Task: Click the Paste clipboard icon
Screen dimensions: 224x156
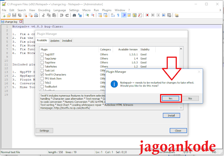Action: (x=54, y=15)
